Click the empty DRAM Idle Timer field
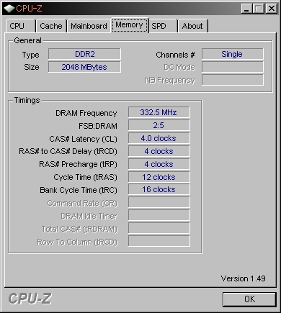Viewport: 281px width, 313px height. (159, 215)
